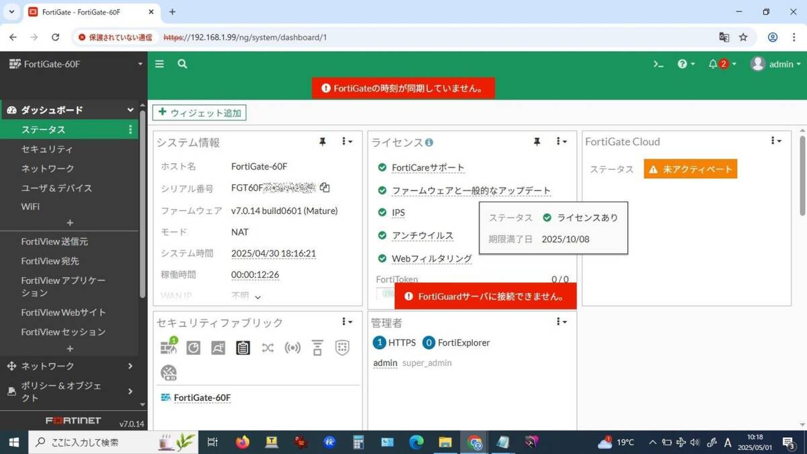Image resolution: width=807 pixels, height=454 pixels.
Task: Open システム情報 widget options menu
Action: tap(346, 141)
